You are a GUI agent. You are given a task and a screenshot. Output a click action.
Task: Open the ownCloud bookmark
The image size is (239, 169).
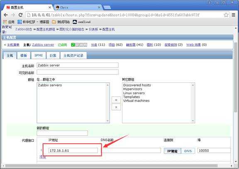point(82,22)
